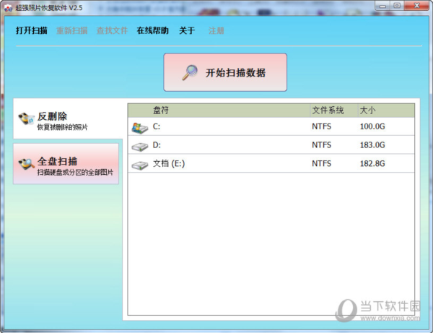The image size is (433, 333).
Task: Sort list by 盘符 column header
Action: coord(219,111)
